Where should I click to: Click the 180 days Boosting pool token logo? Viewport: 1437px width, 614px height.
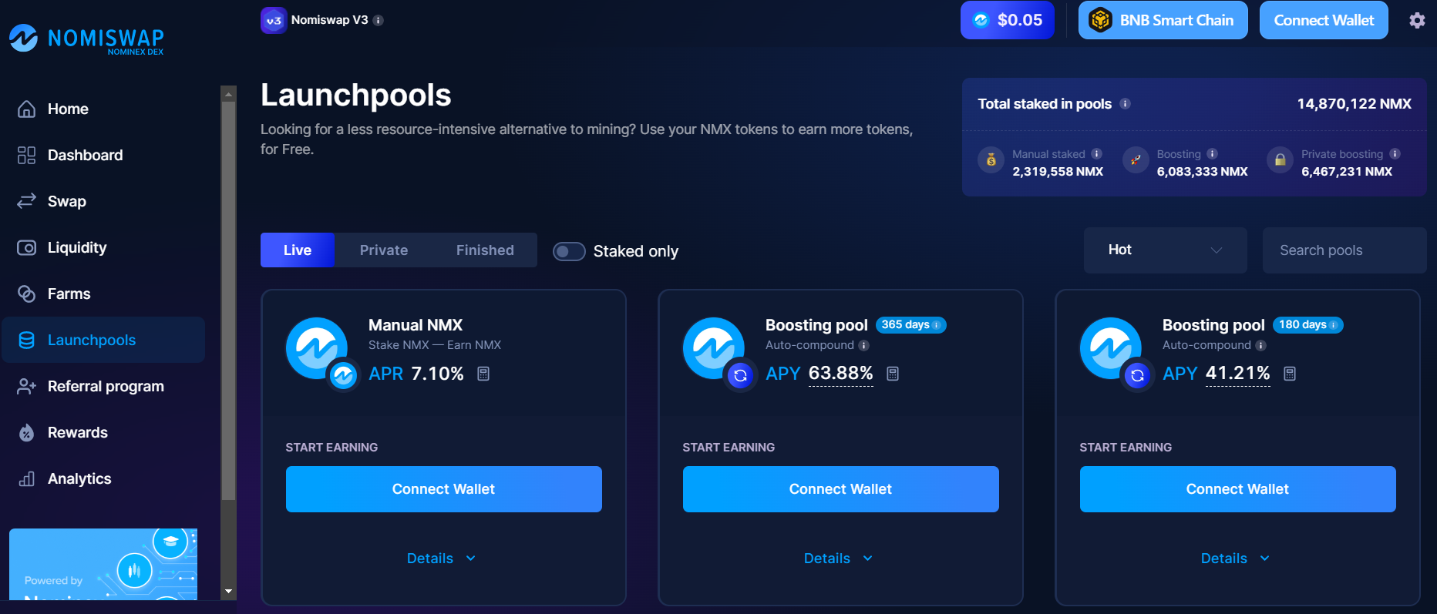[x=1111, y=348]
